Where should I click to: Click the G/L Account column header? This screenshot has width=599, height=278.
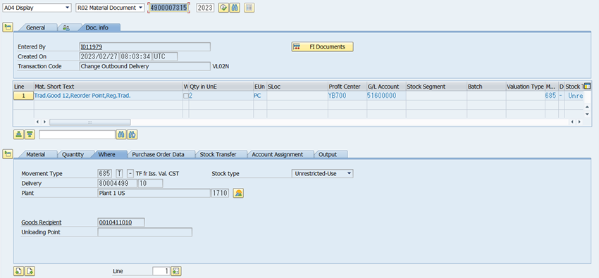point(386,87)
